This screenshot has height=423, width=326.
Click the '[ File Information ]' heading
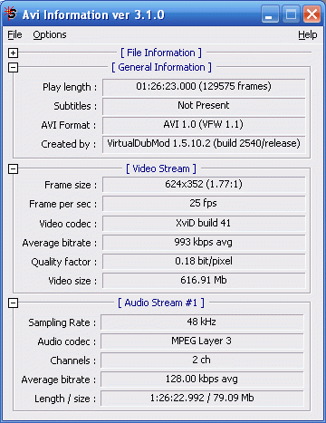tap(161, 53)
